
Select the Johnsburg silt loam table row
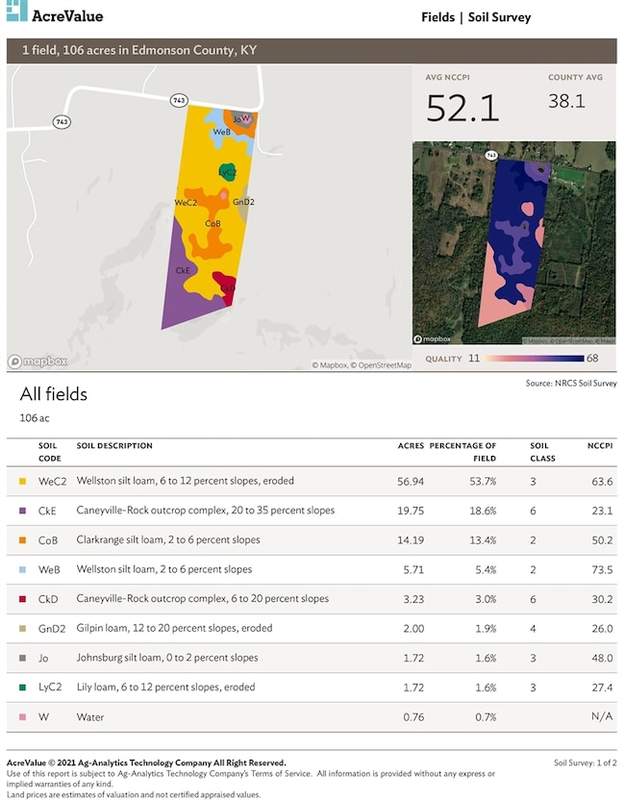tap(312, 658)
